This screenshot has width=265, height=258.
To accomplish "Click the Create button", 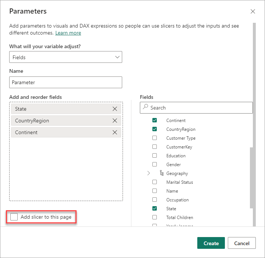I will coord(211,243).
